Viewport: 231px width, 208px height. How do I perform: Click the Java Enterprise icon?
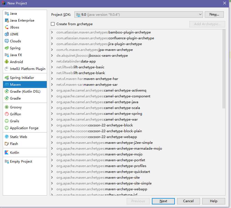tap(7, 20)
